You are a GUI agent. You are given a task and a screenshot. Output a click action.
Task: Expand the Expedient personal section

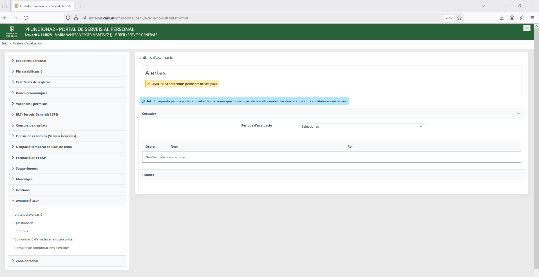[x=31, y=61]
